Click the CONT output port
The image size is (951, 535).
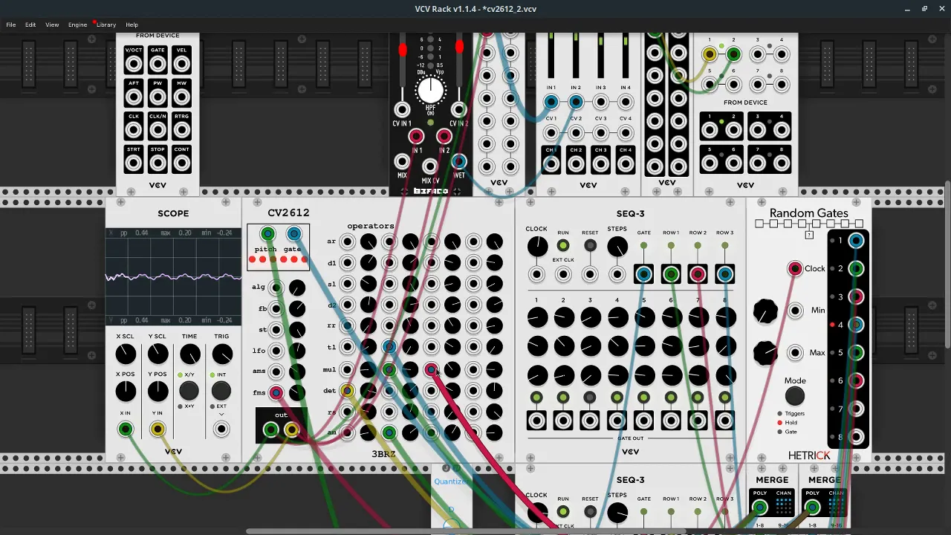tap(182, 163)
